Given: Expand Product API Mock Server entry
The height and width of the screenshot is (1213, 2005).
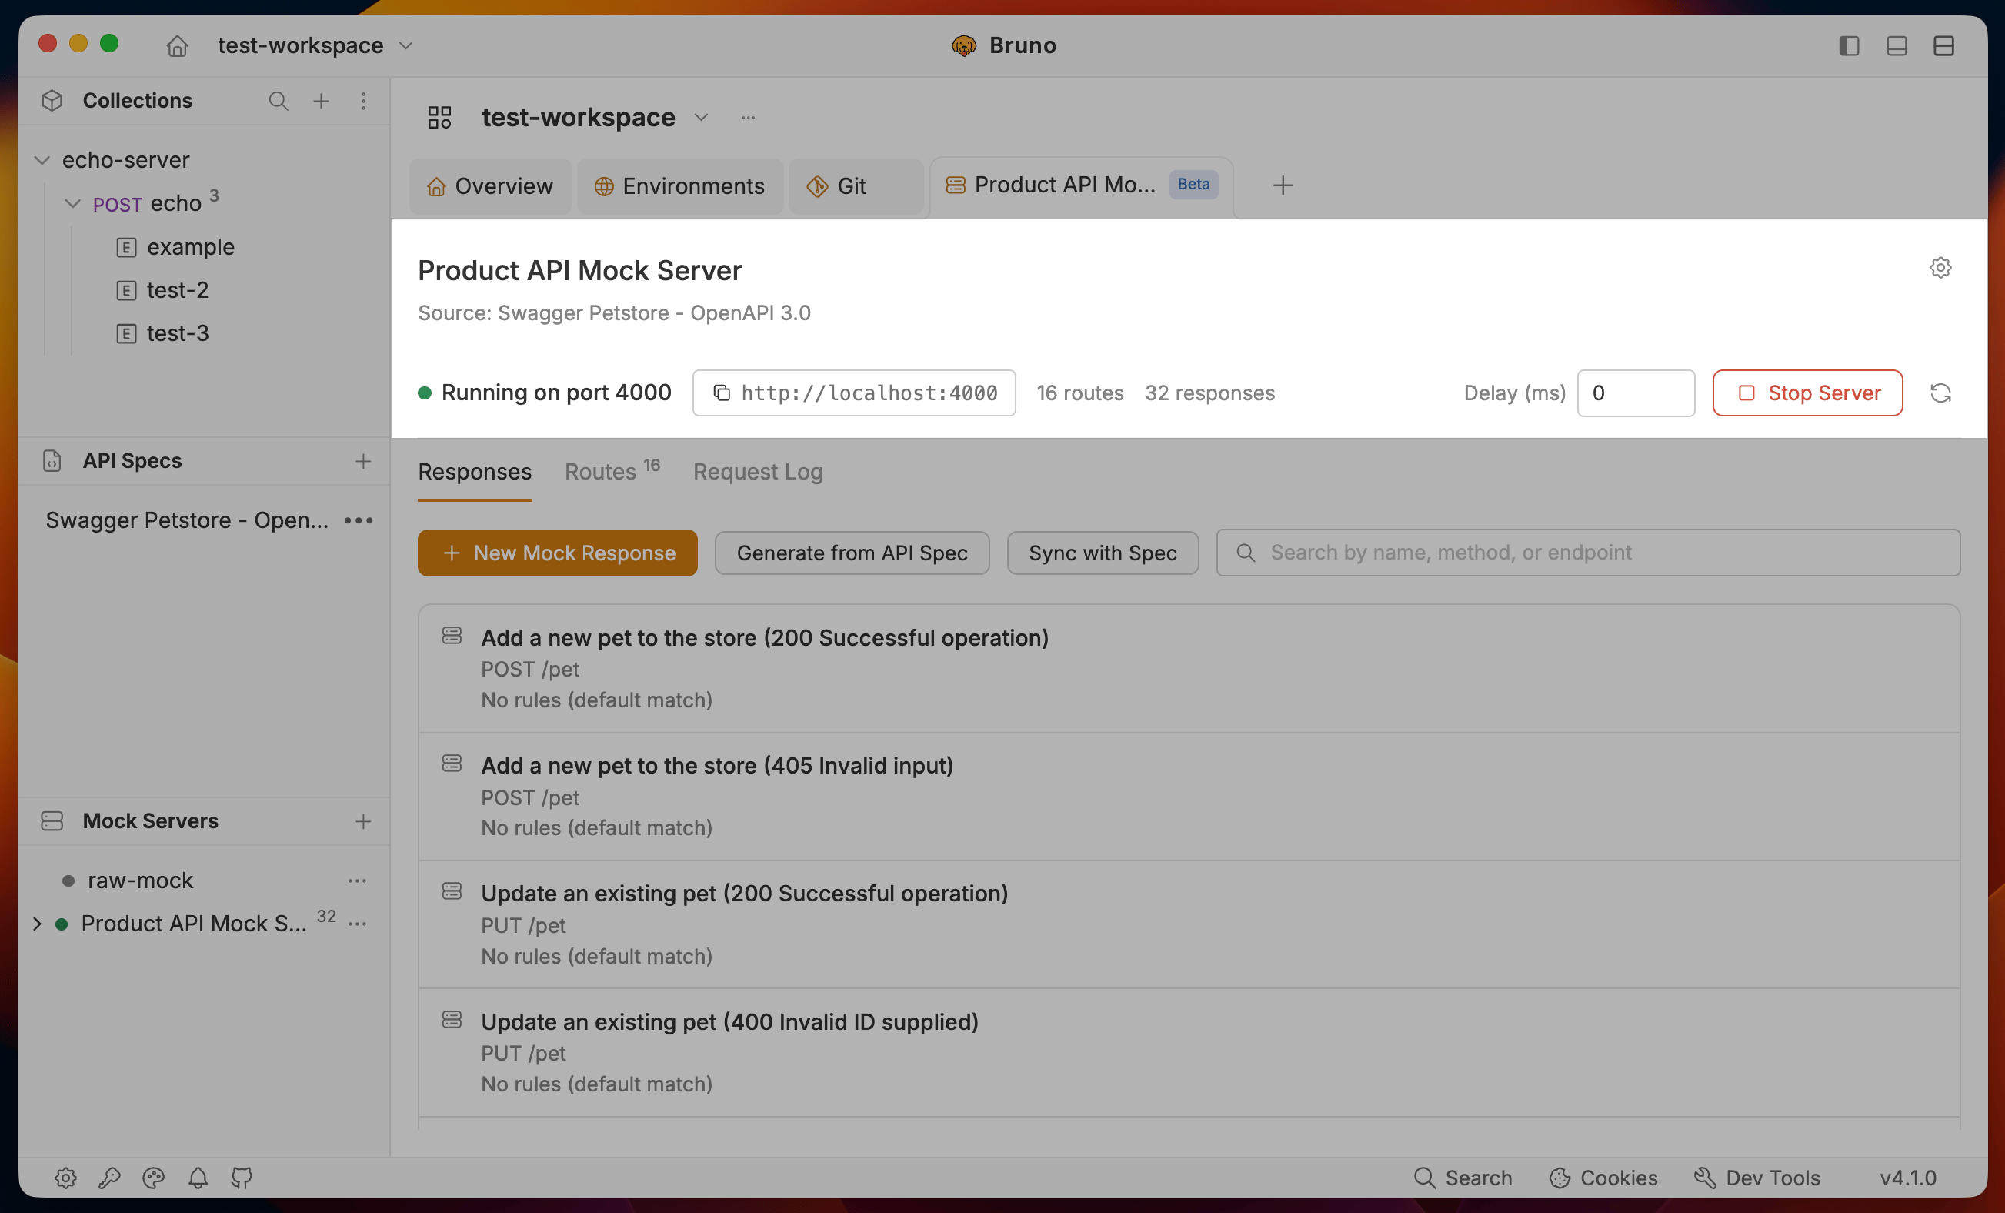Looking at the screenshot, I should 37,924.
